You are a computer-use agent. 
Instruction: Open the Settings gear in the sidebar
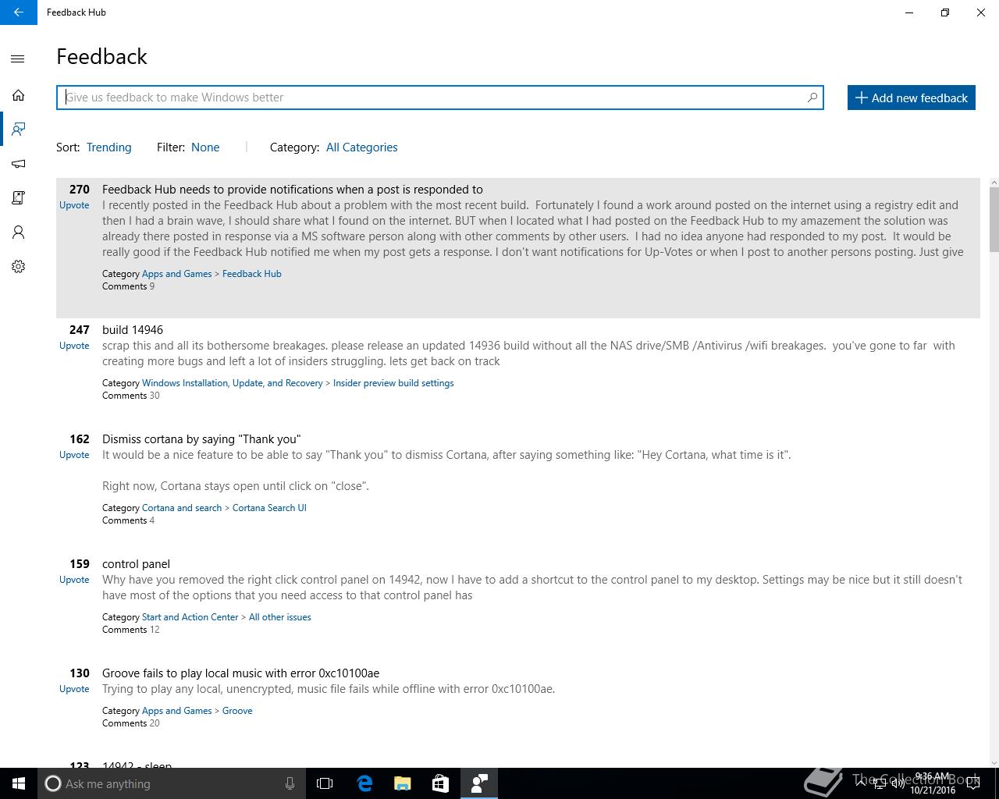tap(18, 267)
